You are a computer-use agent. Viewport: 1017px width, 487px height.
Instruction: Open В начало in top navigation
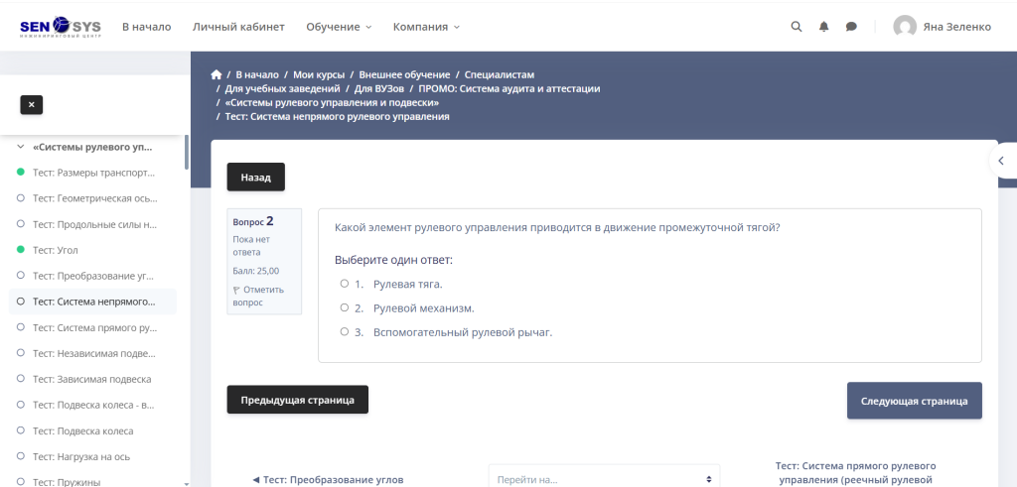click(147, 27)
